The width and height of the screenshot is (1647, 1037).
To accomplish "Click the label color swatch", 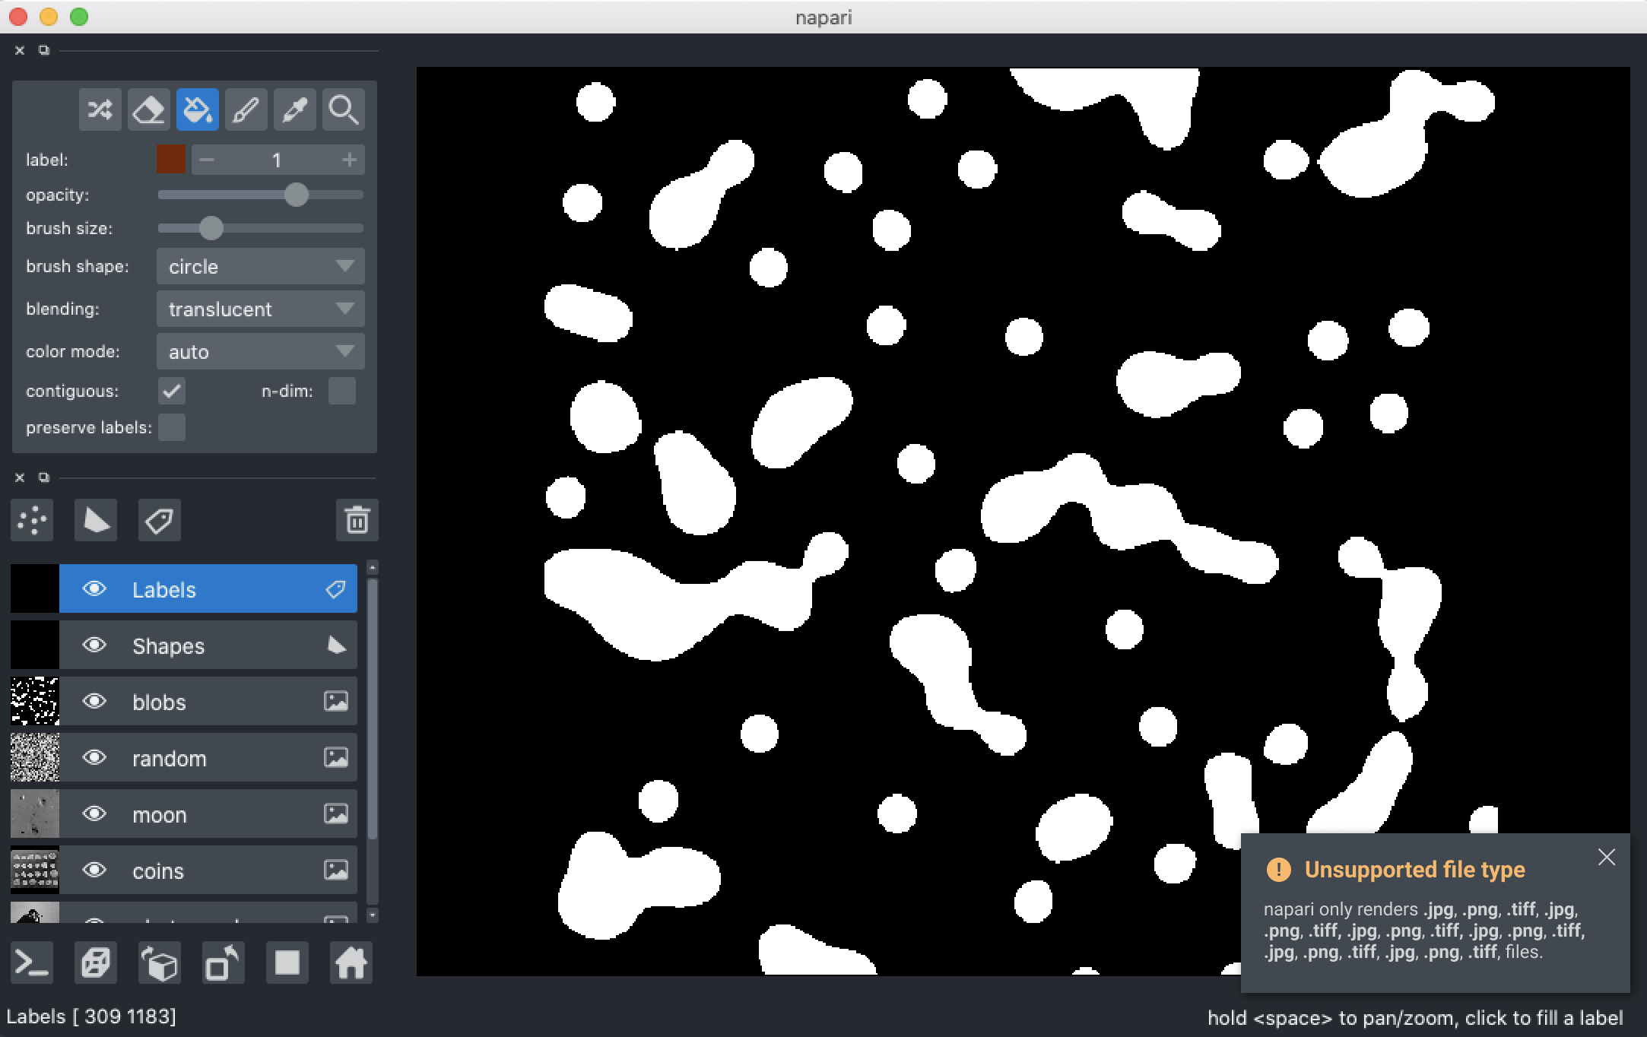I will (x=171, y=160).
